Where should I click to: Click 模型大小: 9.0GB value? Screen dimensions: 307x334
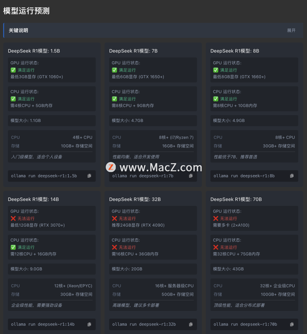pyautogui.click(x=26, y=269)
